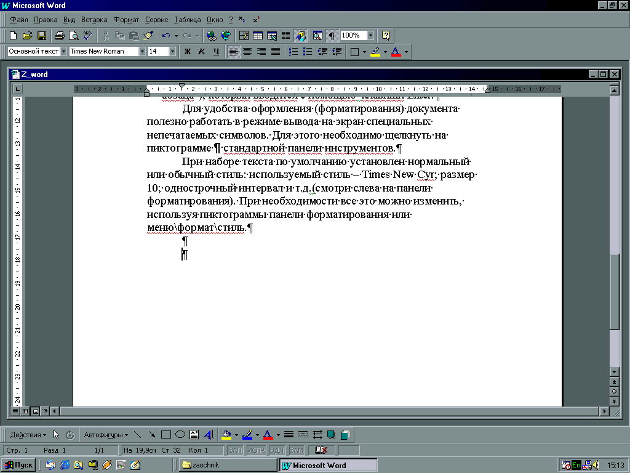
Task: Click the Пуск Start button
Action: pyautogui.click(x=18, y=465)
